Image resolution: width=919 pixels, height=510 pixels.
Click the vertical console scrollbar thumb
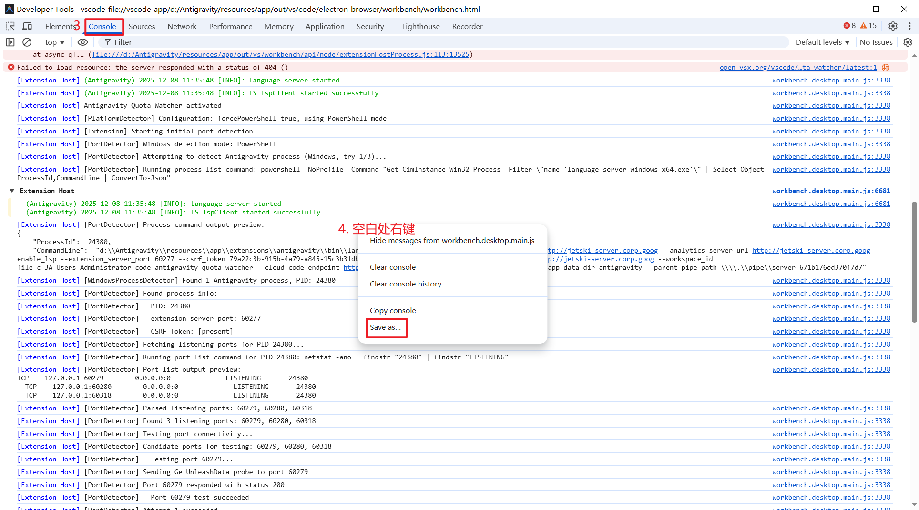click(x=914, y=262)
